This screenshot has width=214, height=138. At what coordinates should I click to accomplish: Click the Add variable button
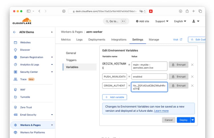click(x=115, y=97)
